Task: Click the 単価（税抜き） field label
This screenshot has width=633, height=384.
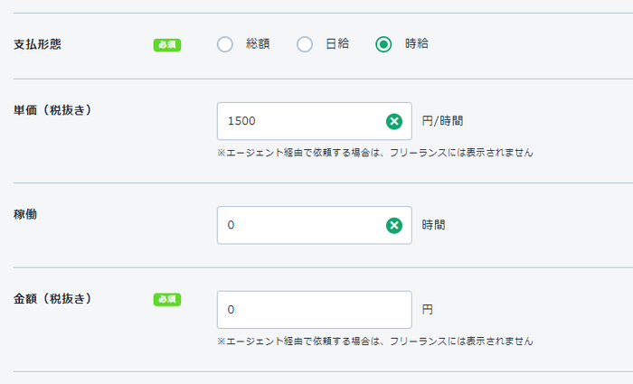Action: click(53, 109)
